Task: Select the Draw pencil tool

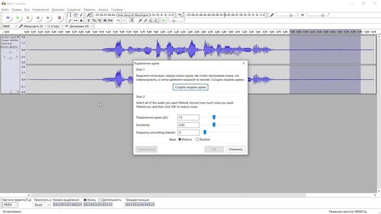Action: click(x=81, y=15)
